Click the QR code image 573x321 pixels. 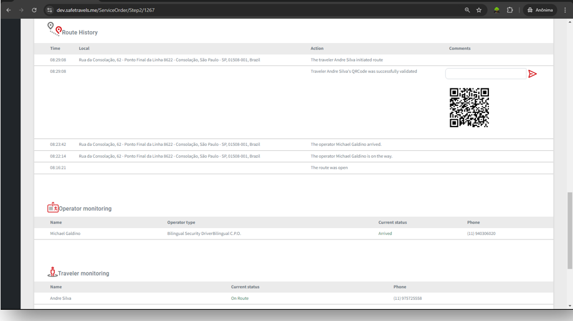pyautogui.click(x=469, y=107)
